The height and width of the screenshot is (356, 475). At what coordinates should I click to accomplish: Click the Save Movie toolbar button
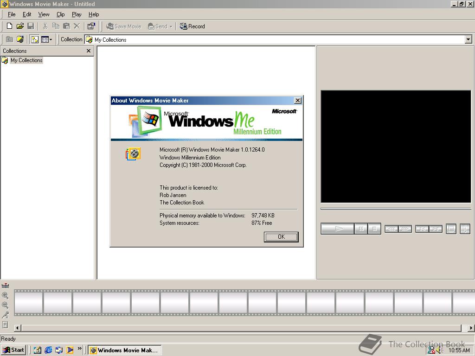point(123,26)
